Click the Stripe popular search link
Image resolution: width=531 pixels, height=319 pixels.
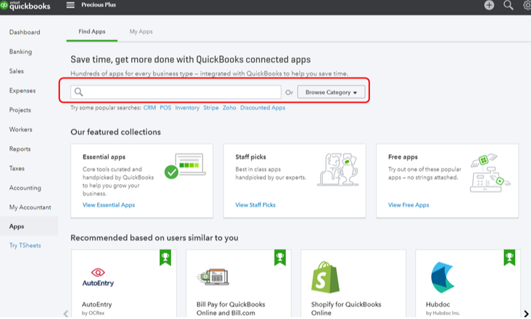coord(210,107)
